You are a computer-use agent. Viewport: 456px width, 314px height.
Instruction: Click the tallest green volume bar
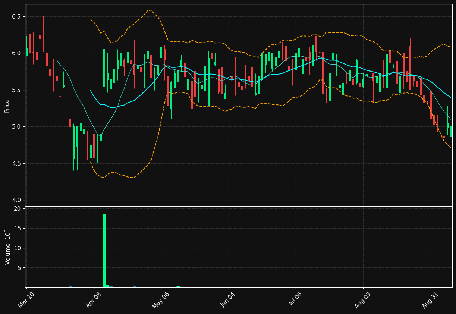pyautogui.click(x=104, y=250)
